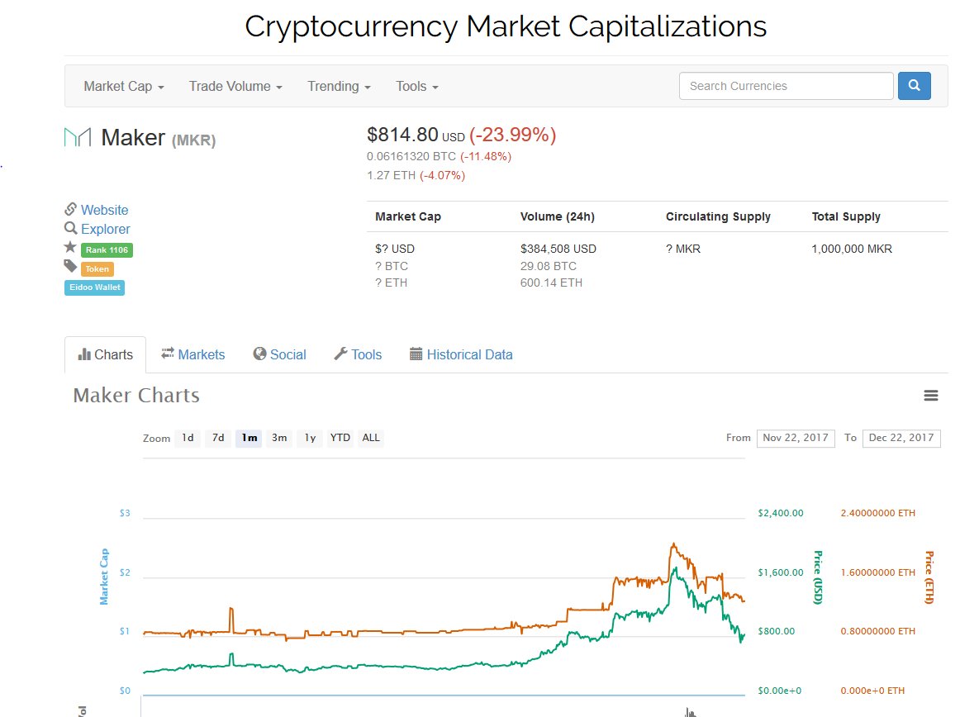Open the Explorer link

(x=106, y=229)
